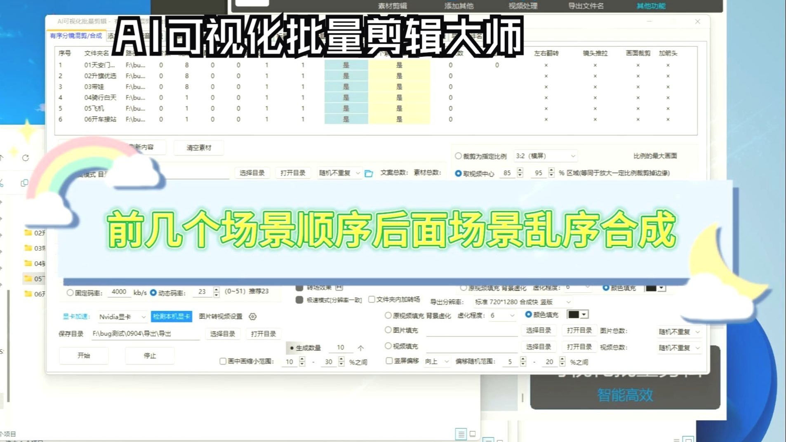
Task: Open 随机不重复 dropdown for 视频总数
Action: 679,348
